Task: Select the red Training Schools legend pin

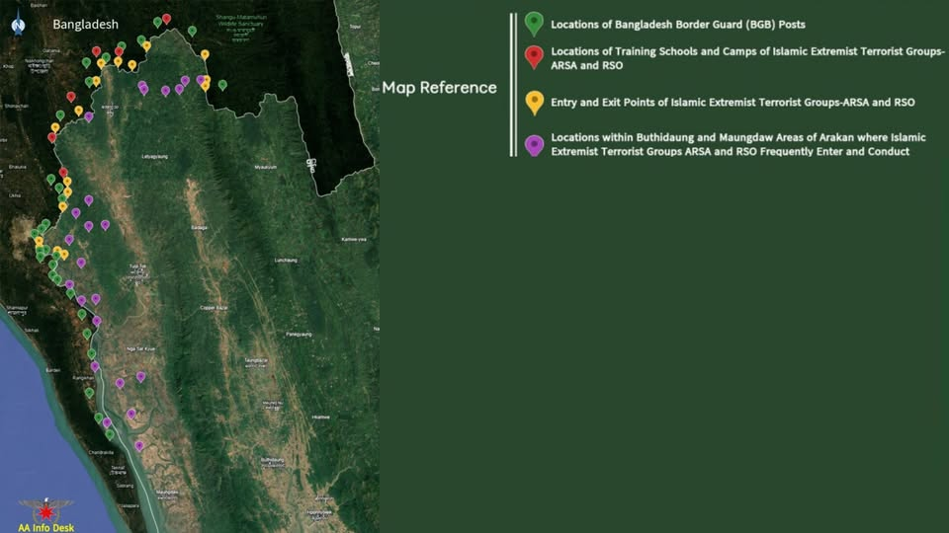Action: pos(534,55)
